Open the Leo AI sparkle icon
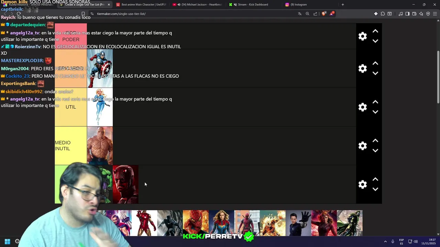The image size is (440, 247). click(x=421, y=14)
